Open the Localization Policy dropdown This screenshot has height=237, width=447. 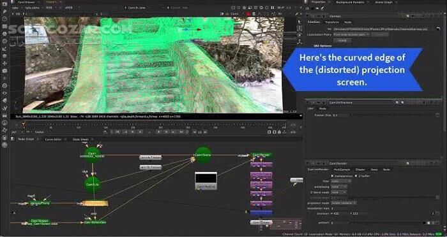(351, 34)
